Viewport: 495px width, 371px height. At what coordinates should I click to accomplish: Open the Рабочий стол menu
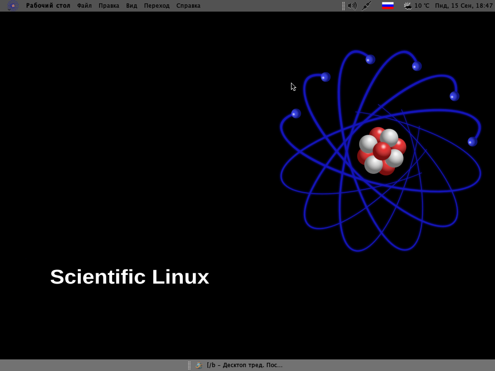pyautogui.click(x=48, y=6)
